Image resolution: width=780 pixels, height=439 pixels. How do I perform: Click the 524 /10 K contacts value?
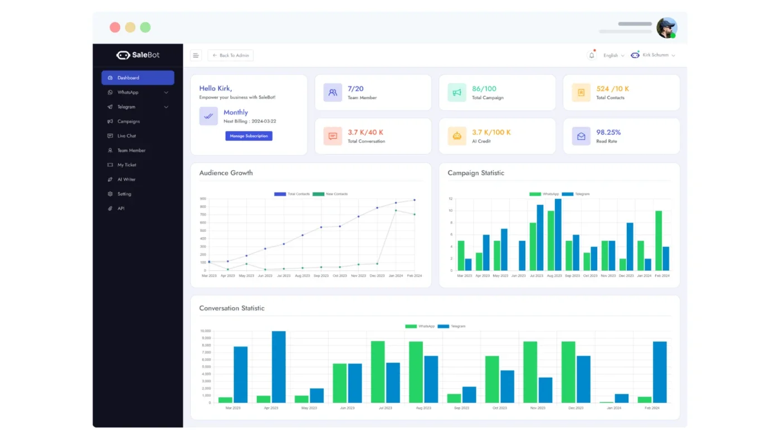coord(613,89)
